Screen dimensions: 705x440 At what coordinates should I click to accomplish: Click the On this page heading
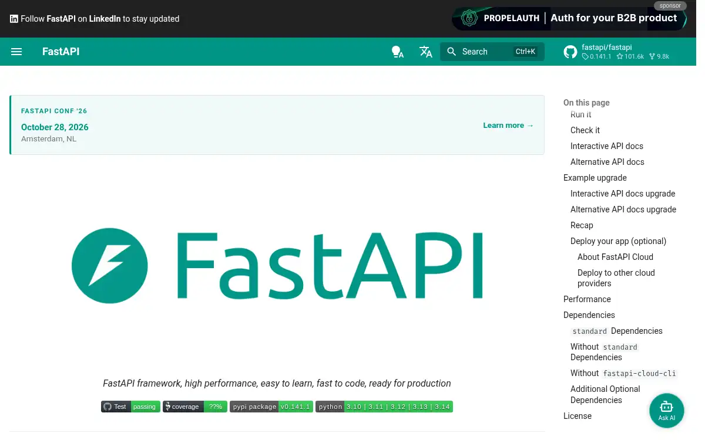point(586,103)
